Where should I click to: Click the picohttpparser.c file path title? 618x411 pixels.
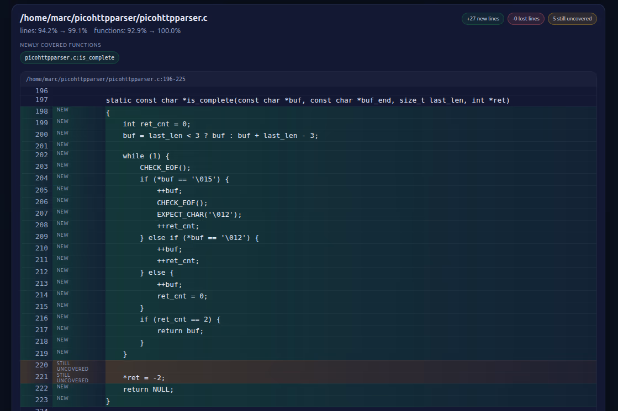point(114,18)
